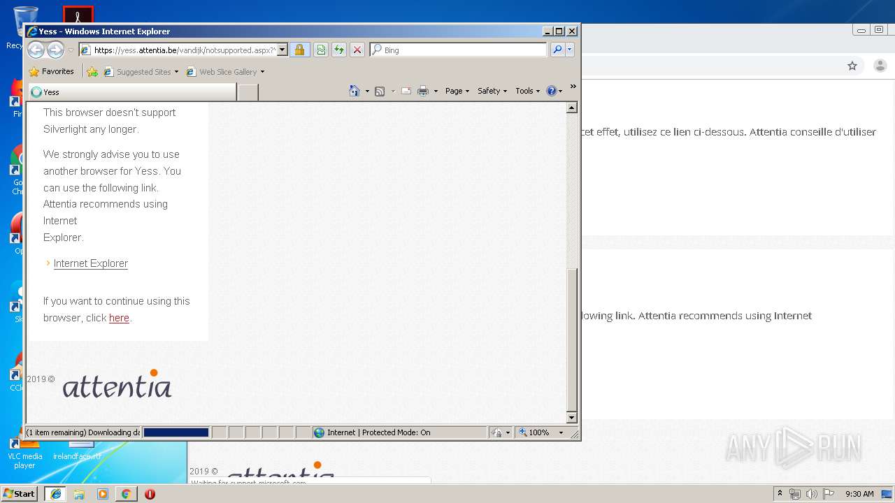Click the Chrome profile avatar icon

880,66
